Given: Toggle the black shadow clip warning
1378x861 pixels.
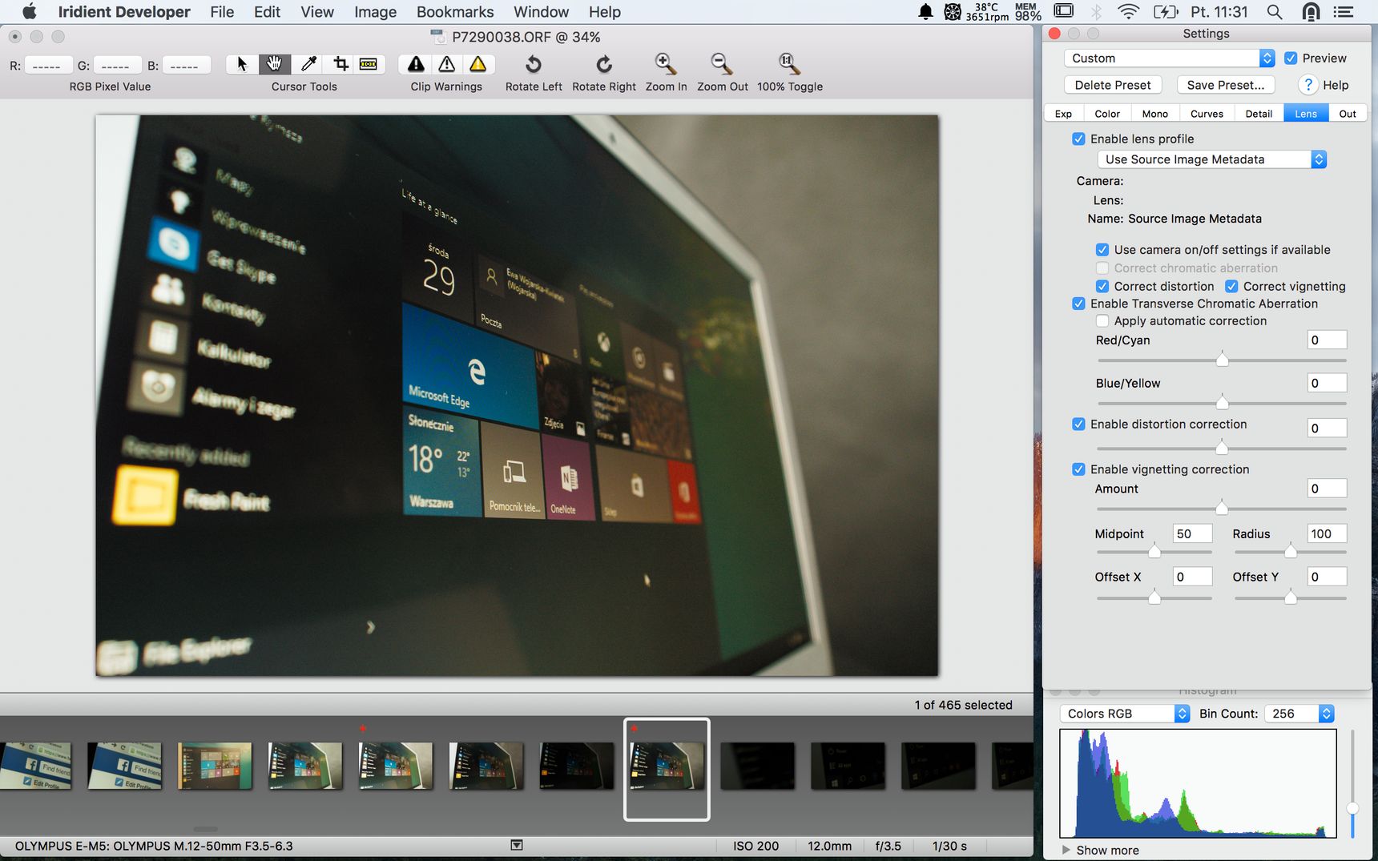Looking at the screenshot, I should coord(416,64).
